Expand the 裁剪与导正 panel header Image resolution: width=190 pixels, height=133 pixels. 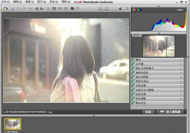pyautogui.click(x=157, y=81)
